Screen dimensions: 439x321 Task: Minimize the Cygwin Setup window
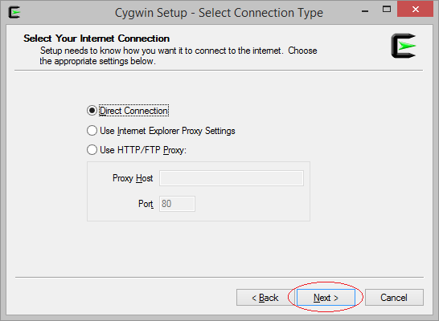pos(365,10)
